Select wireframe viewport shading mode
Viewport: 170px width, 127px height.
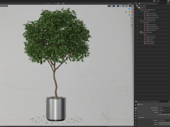(123, 6)
